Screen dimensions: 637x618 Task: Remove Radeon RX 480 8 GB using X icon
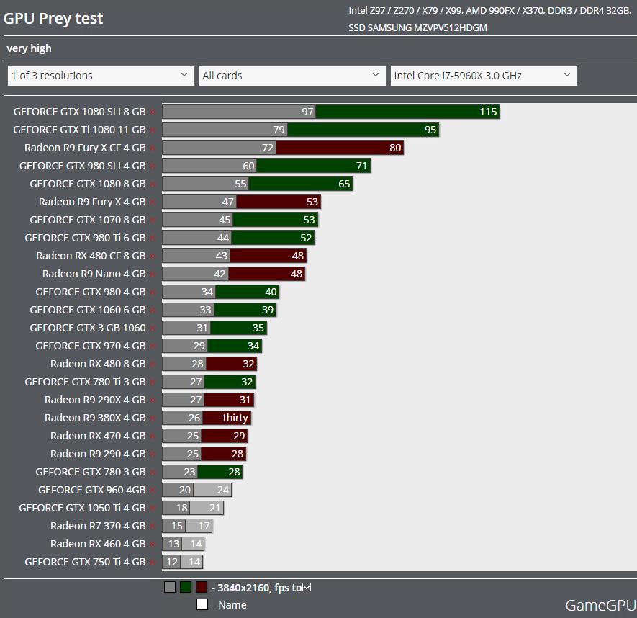153,364
